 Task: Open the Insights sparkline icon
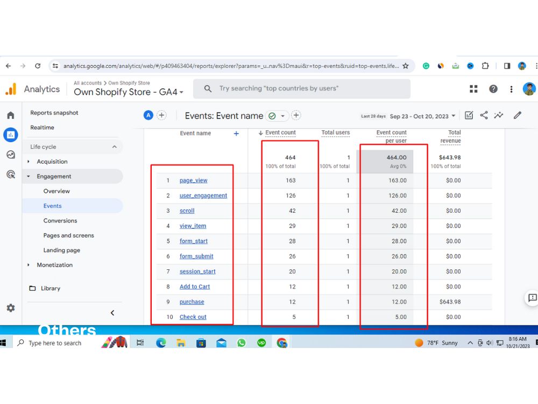tap(499, 115)
